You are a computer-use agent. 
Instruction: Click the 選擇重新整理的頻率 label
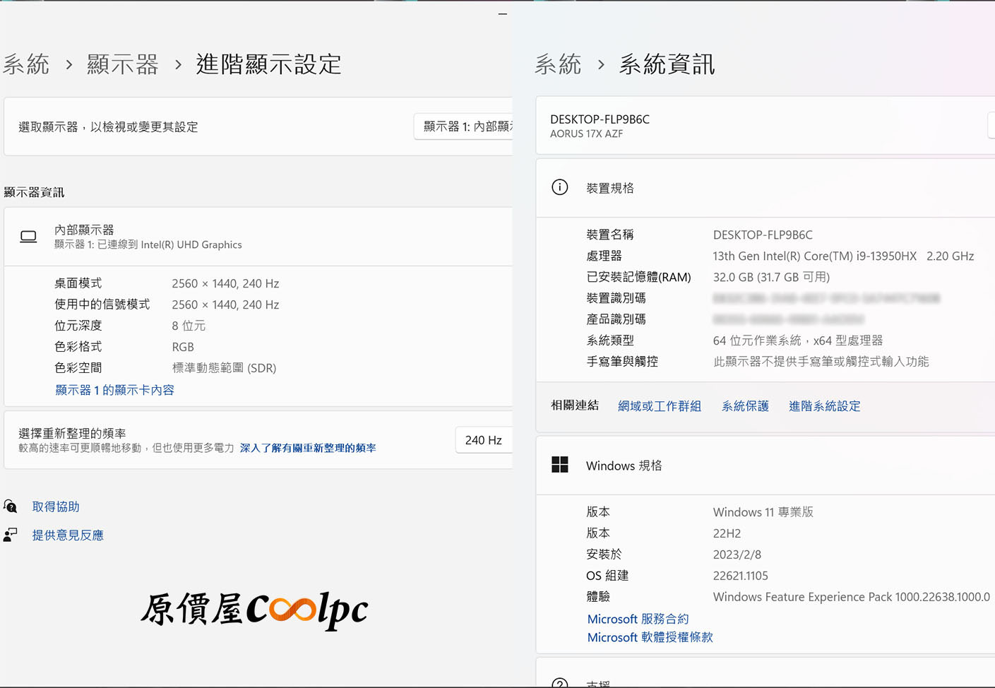(x=72, y=433)
